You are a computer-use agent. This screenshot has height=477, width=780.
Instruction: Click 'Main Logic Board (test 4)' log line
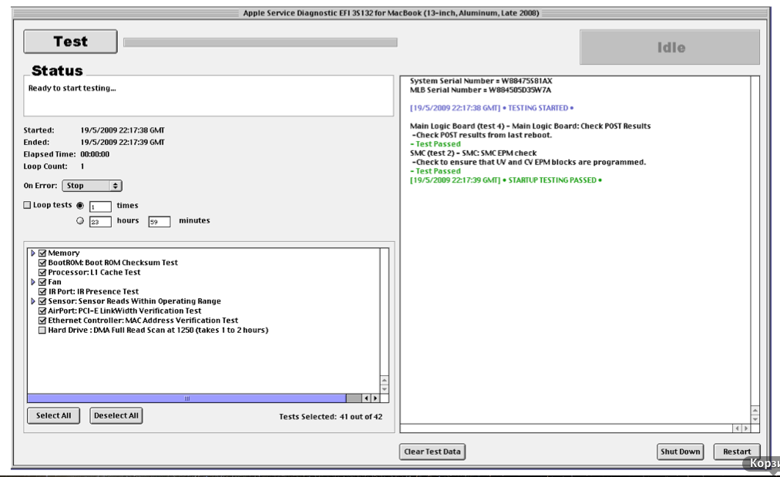pos(530,126)
